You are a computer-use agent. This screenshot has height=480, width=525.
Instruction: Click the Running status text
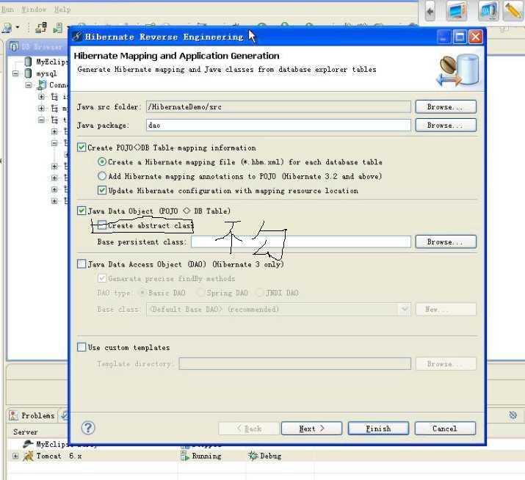(x=206, y=456)
